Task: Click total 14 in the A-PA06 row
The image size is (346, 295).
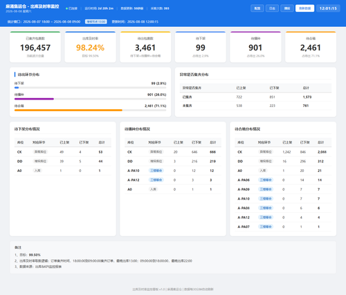Action: [320, 180]
